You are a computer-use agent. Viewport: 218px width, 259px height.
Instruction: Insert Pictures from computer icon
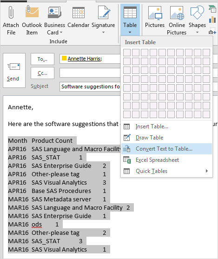(x=155, y=13)
